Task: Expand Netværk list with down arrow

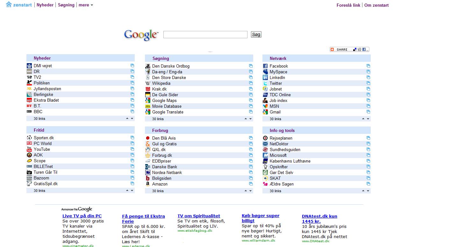Action: pyautogui.click(x=368, y=119)
